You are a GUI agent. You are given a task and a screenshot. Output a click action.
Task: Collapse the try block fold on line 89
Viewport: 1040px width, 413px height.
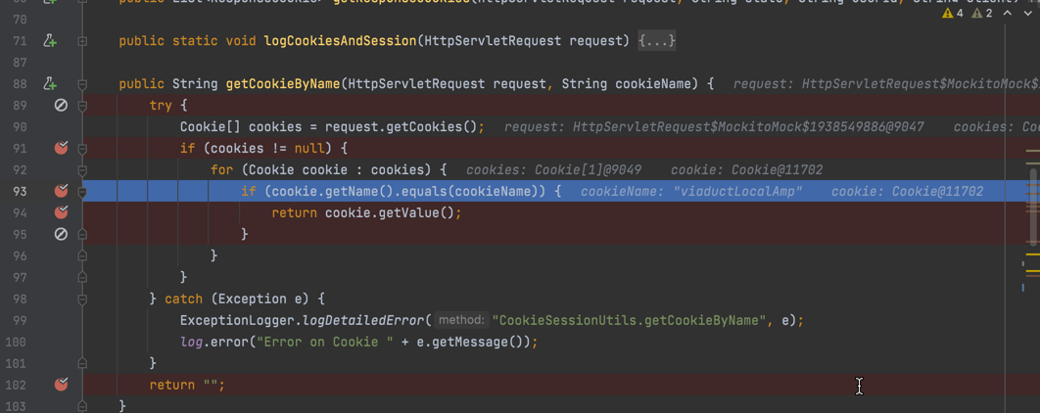[x=82, y=106]
